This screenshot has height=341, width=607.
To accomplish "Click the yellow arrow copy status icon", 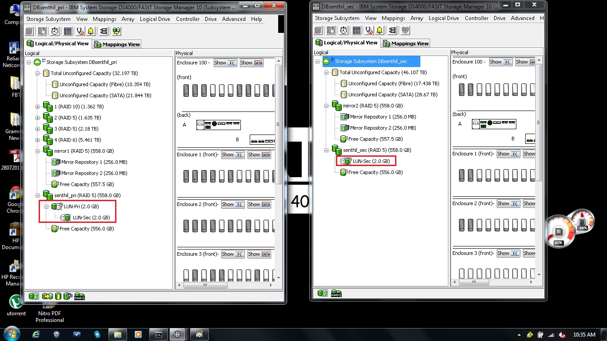I will (48, 296).
